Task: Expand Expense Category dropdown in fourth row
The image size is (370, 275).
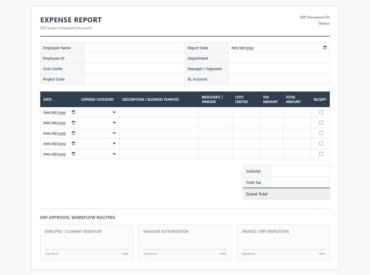Action: 99,144
